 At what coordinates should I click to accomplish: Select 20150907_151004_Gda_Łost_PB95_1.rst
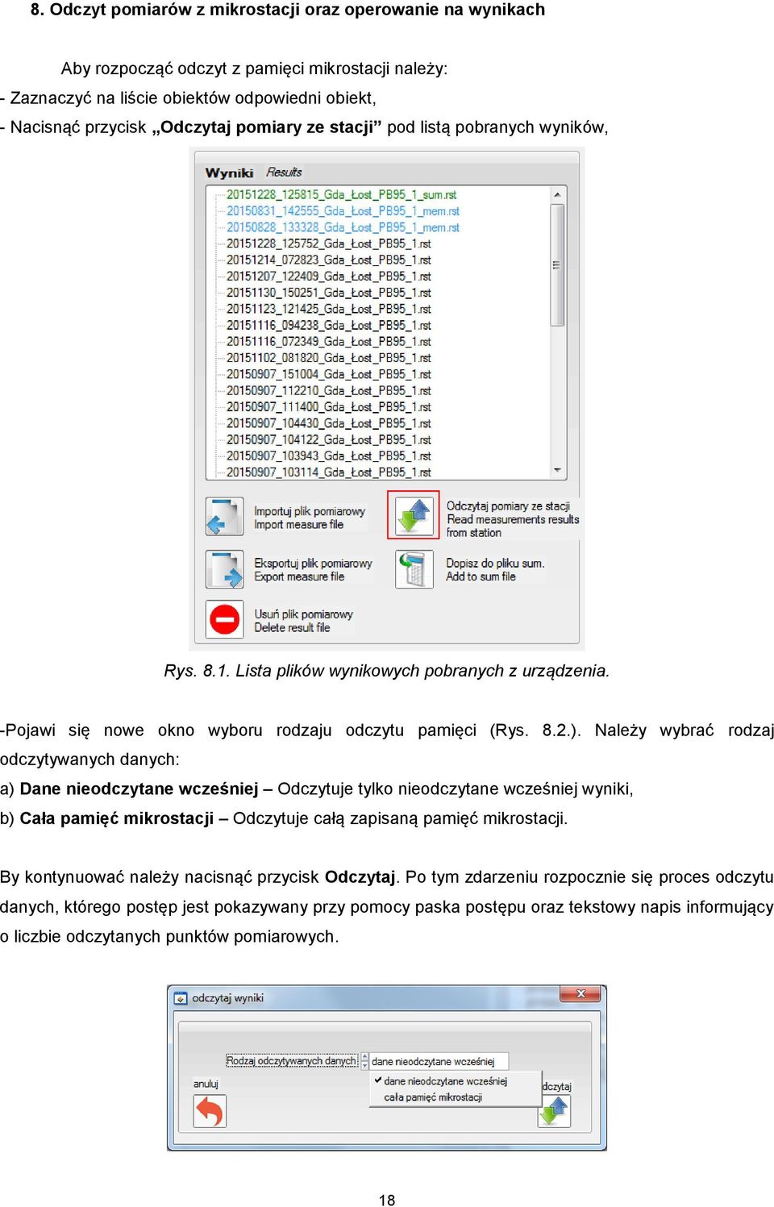click(329, 374)
